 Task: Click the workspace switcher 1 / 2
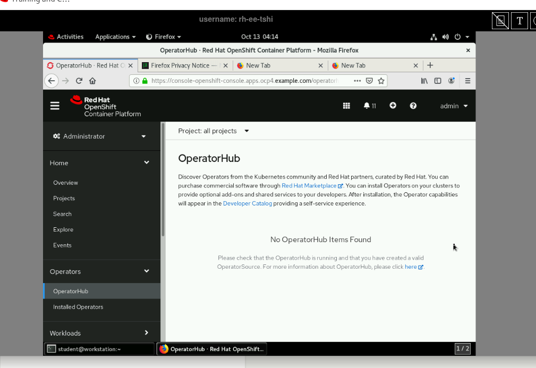(x=463, y=348)
